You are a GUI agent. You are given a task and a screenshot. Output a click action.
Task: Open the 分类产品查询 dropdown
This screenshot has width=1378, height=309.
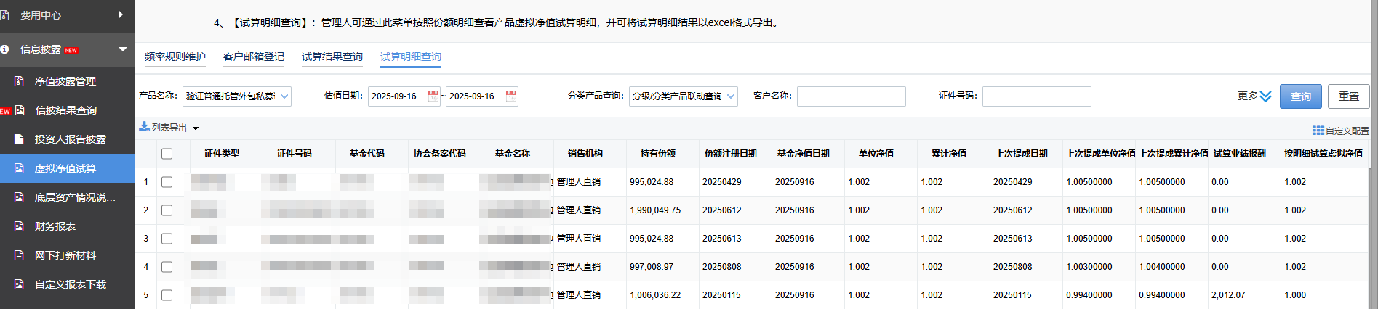684,96
